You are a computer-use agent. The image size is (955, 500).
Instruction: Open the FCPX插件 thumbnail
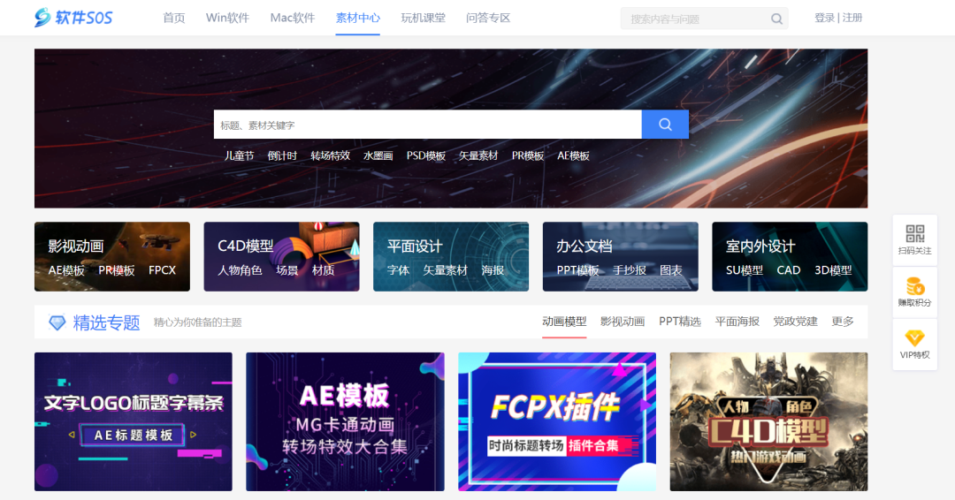pyautogui.click(x=556, y=421)
